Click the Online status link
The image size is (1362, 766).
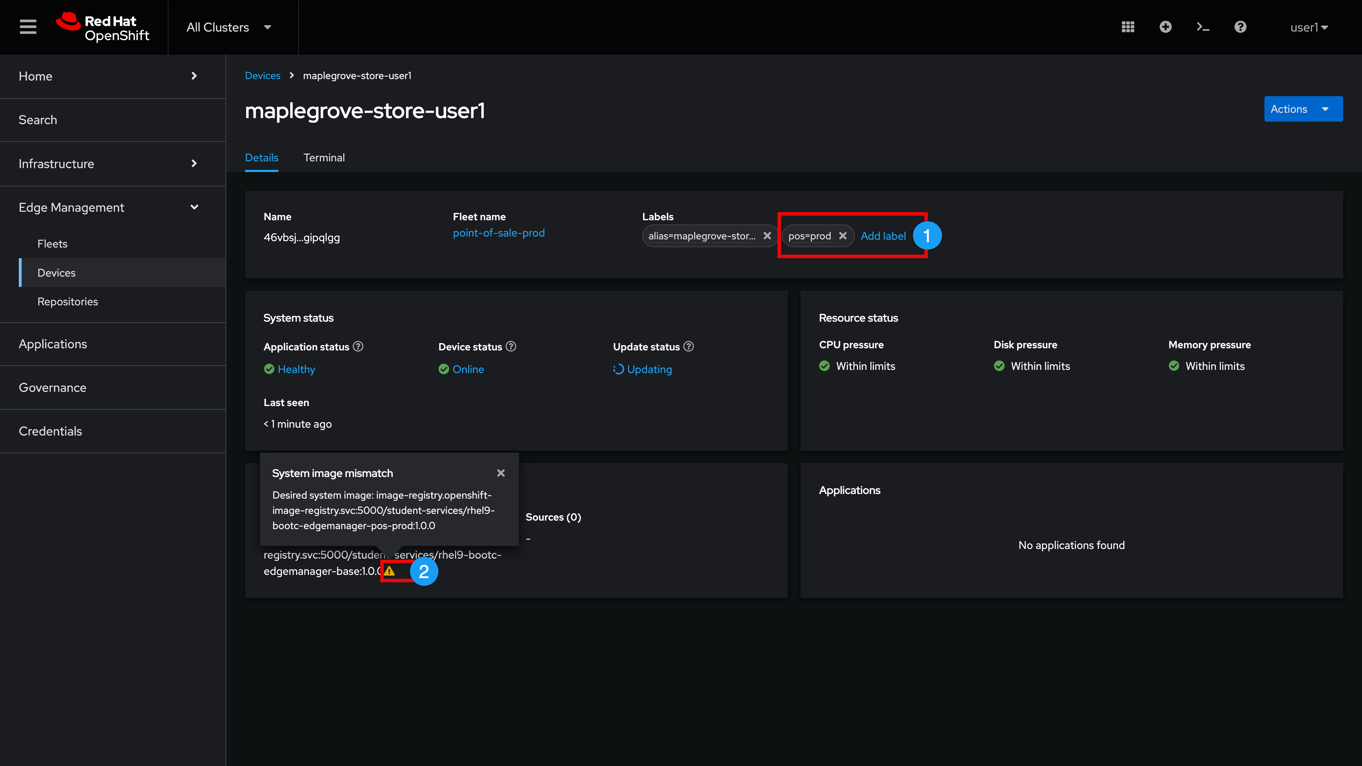coord(468,369)
